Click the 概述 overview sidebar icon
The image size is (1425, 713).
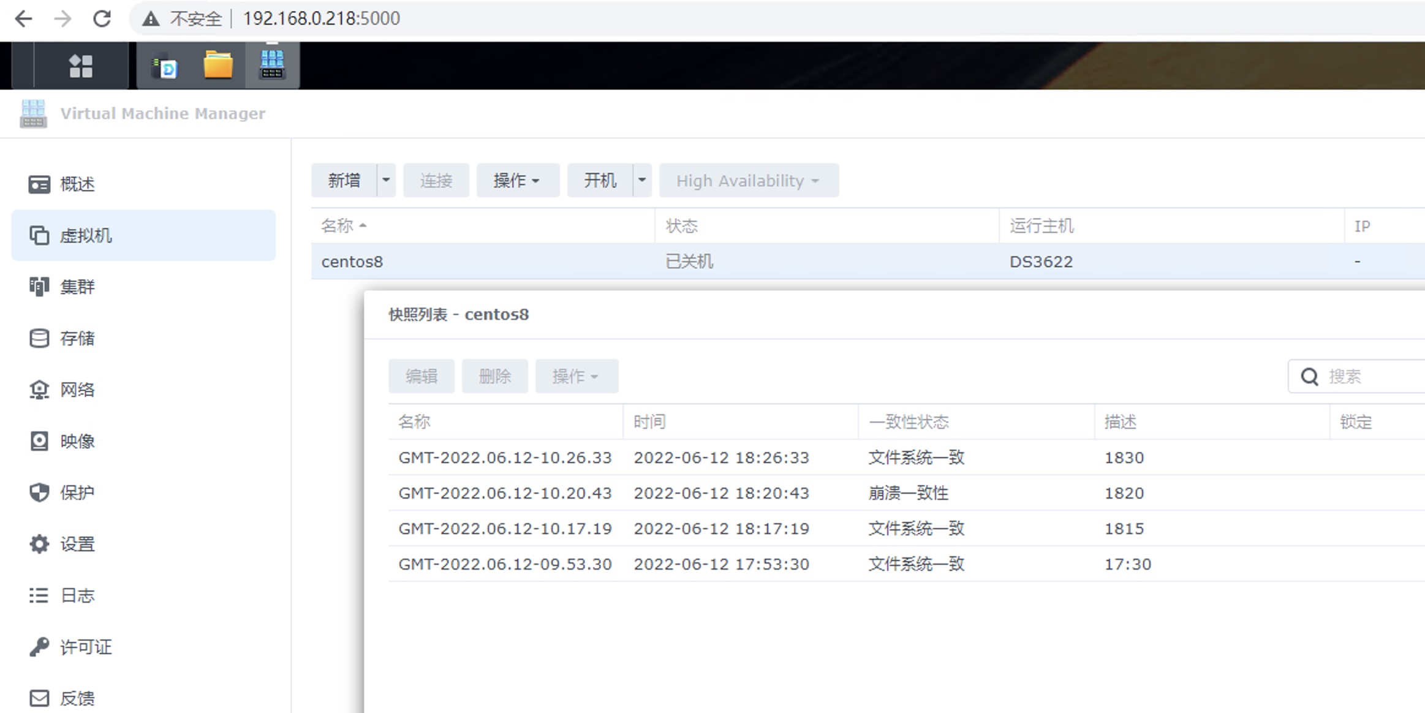pos(39,184)
